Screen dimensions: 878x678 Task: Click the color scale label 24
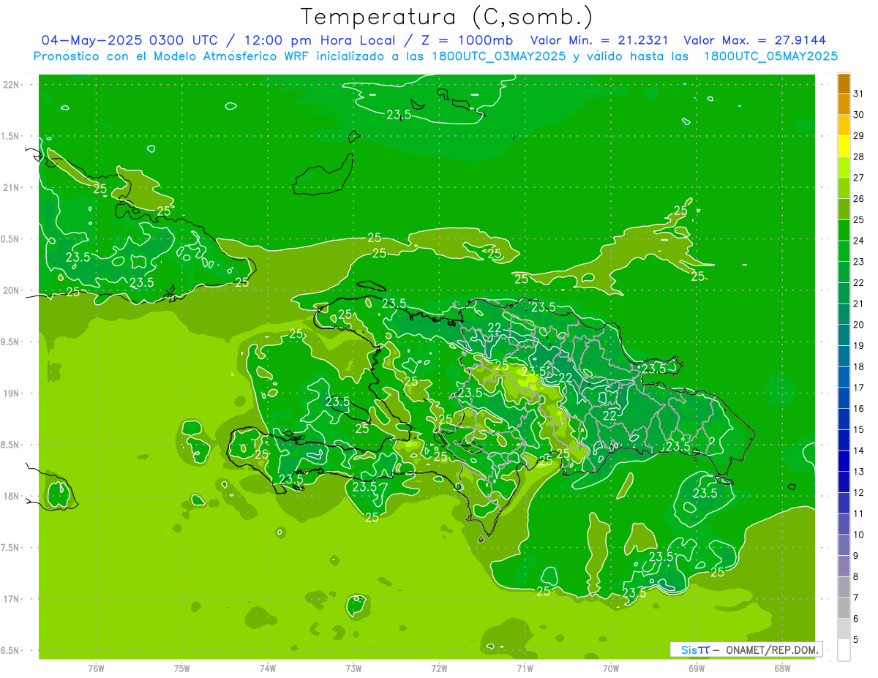(x=858, y=241)
